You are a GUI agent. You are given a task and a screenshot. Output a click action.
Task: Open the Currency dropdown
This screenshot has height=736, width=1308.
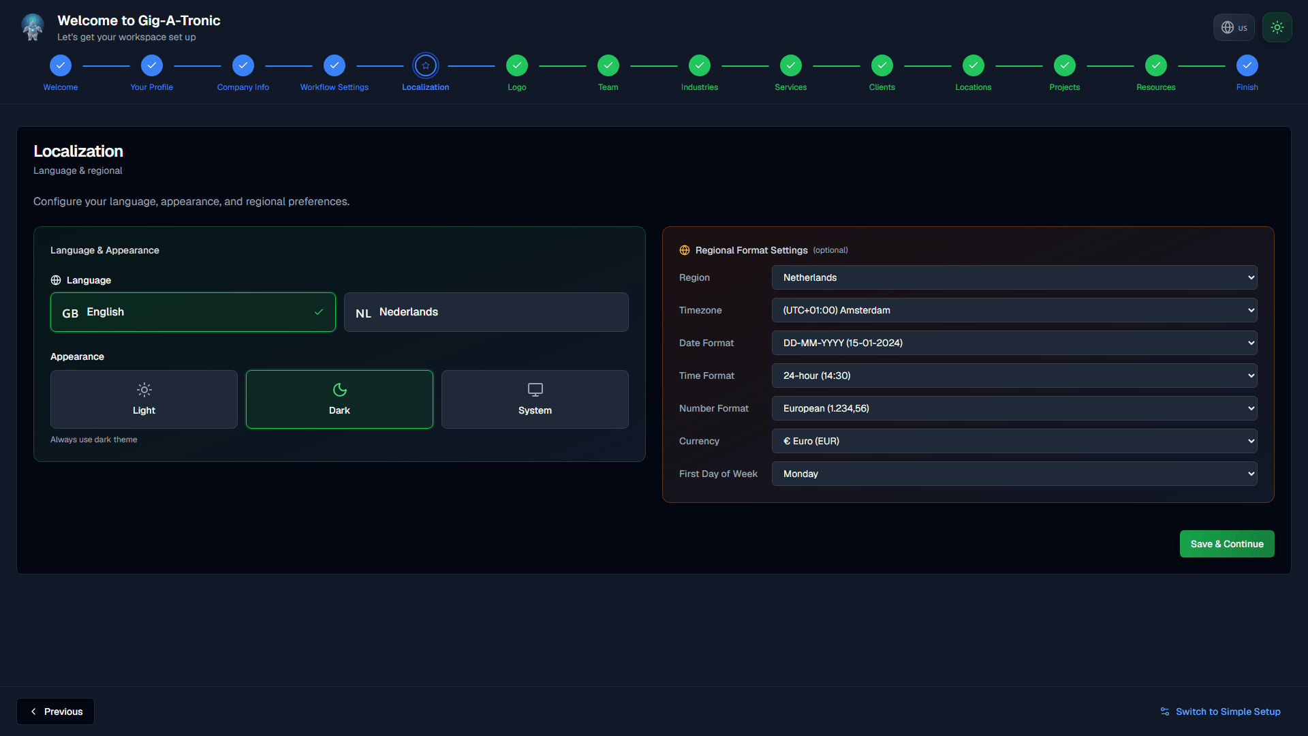coord(1014,441)
